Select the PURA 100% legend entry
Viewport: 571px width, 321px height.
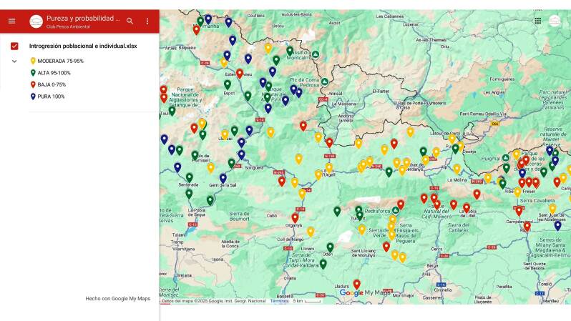(x=47, y=97)
